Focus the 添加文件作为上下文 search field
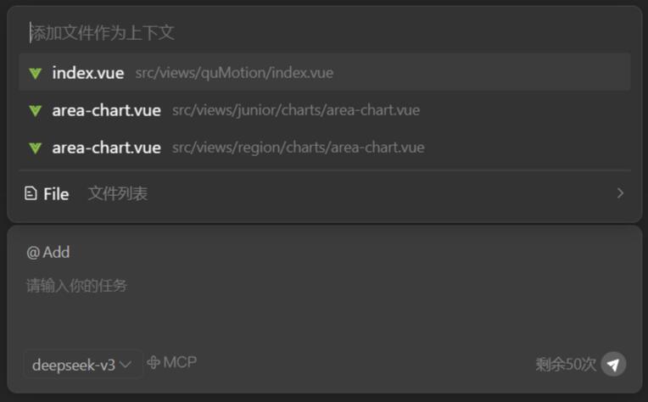The height and width of the screenshot is (402, 648). click(x=322, y=33)
